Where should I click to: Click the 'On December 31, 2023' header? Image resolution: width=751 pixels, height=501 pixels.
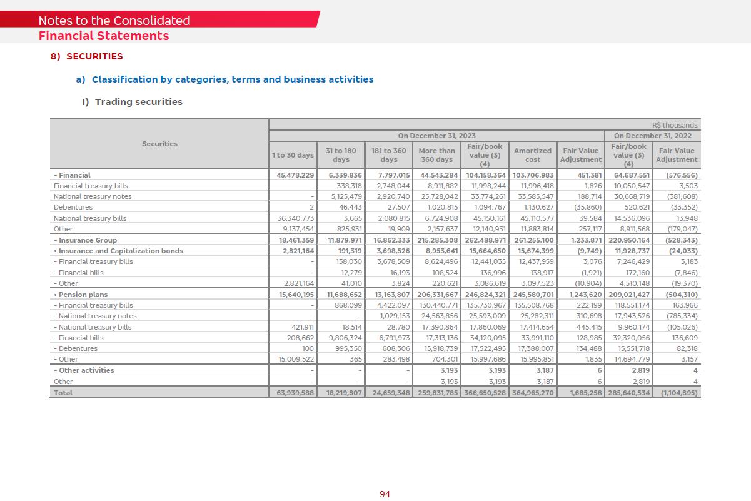point(436,136)
